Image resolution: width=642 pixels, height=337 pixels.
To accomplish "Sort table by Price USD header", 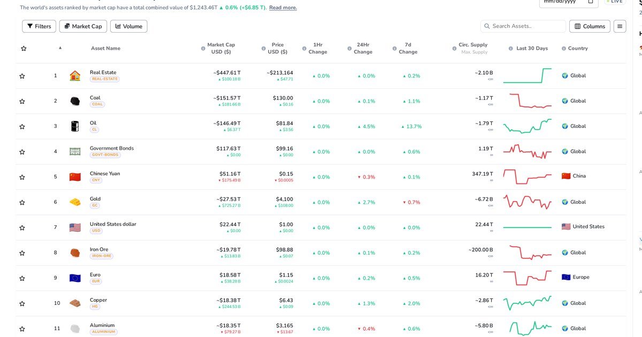I will [278, 49].
